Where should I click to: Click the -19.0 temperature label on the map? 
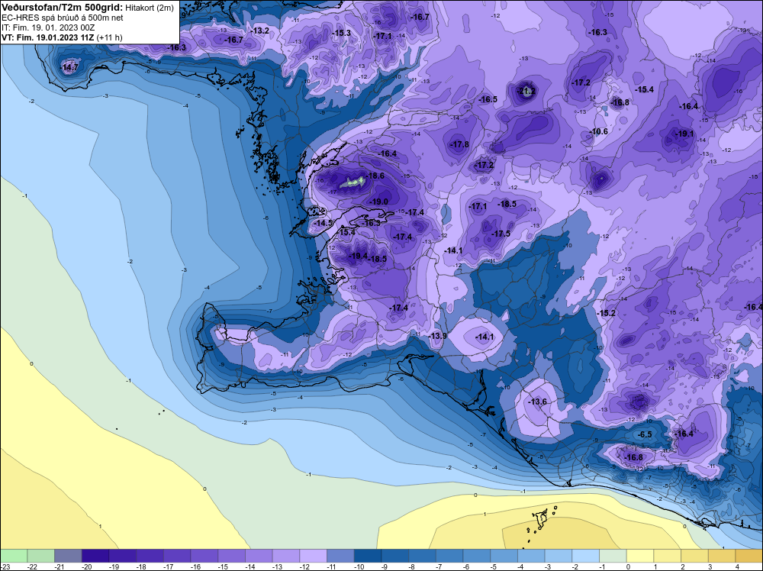click(378, 202)
